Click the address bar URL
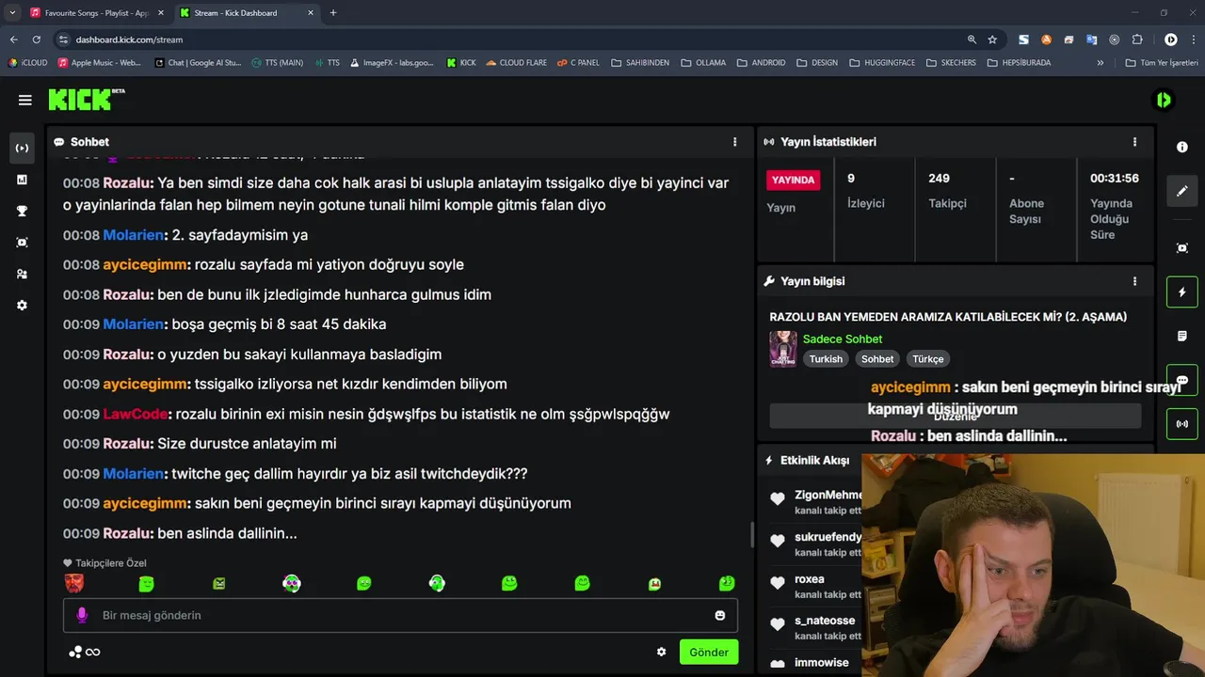Image resolution: width=1205 pixels, height=677 pixels. [129, 39]
